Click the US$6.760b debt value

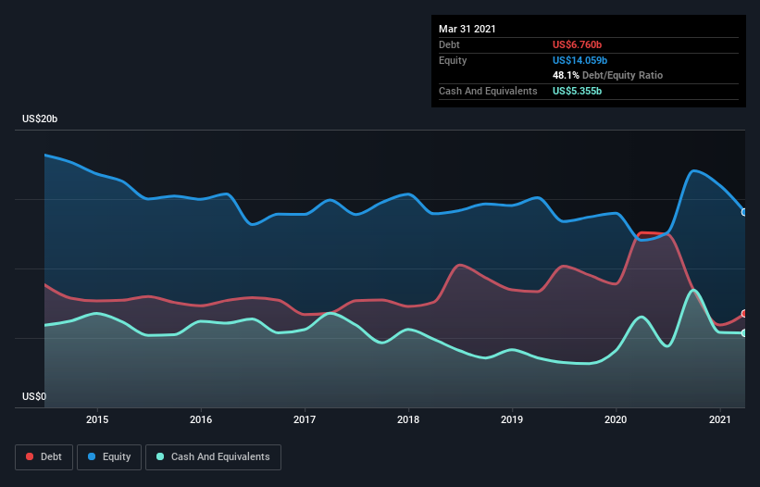click(x=577, y=44)
